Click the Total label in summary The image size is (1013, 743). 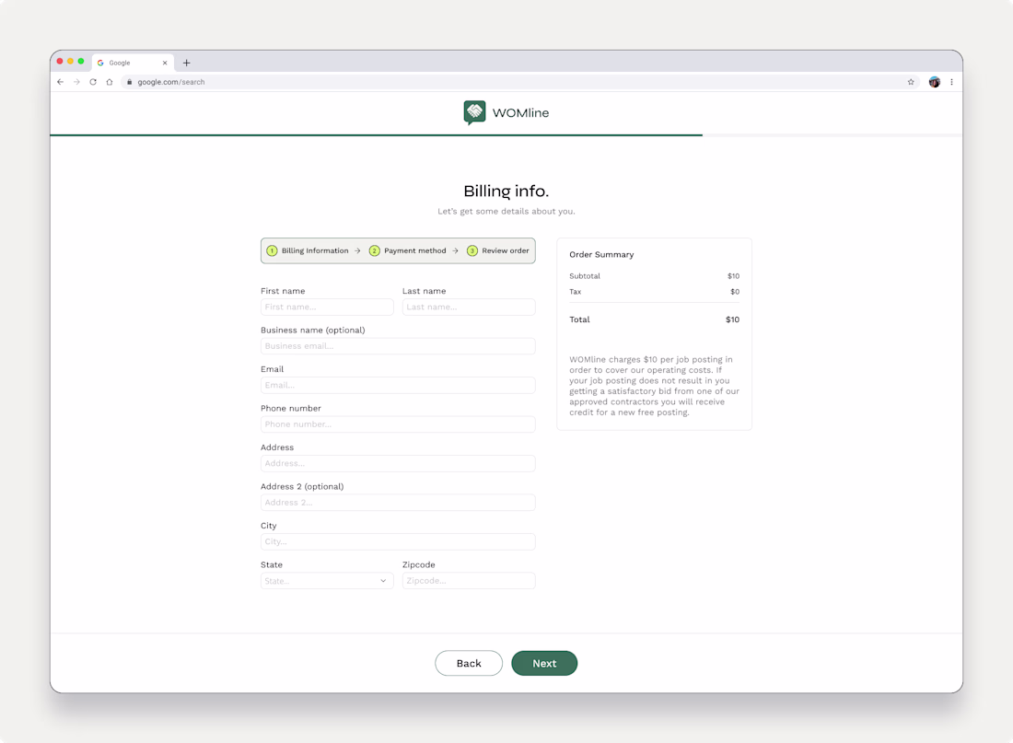(x=579, y=319)
